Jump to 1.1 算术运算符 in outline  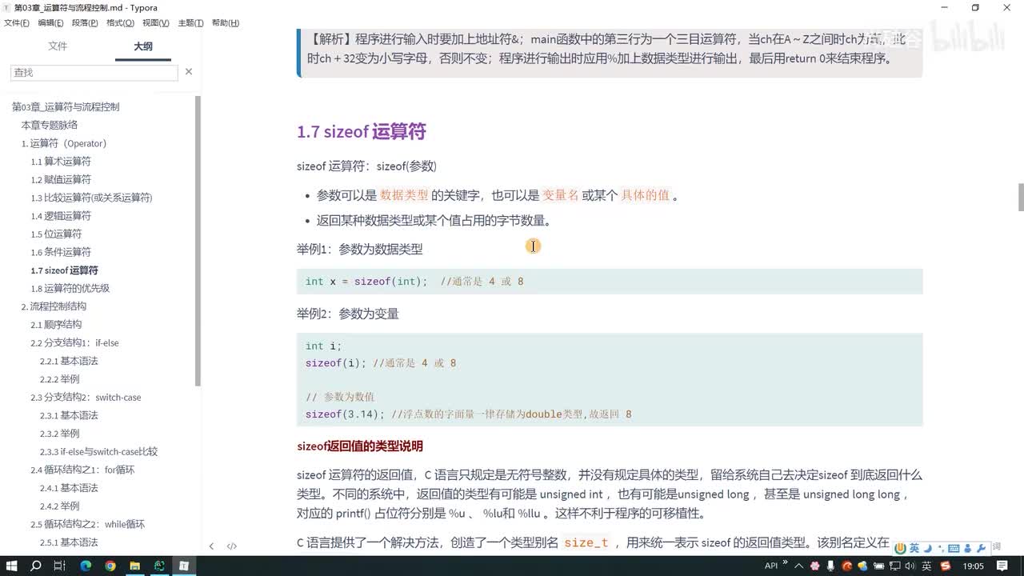pyautogui.click(x=61, y=162)
